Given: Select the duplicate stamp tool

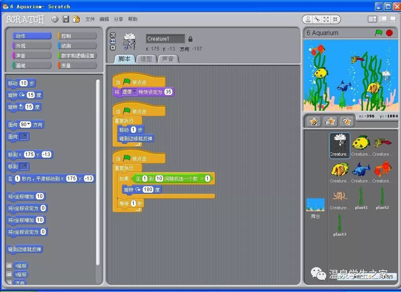Looking at the screenshot, I should (308, 19).
